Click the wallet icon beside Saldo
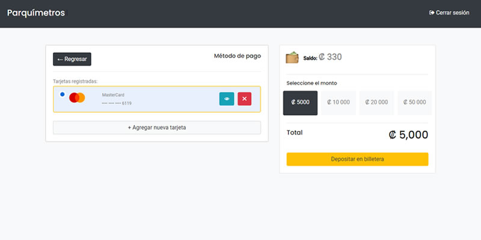Image resolution: width=481 pixels, height=240 pixels. point(292,58)
